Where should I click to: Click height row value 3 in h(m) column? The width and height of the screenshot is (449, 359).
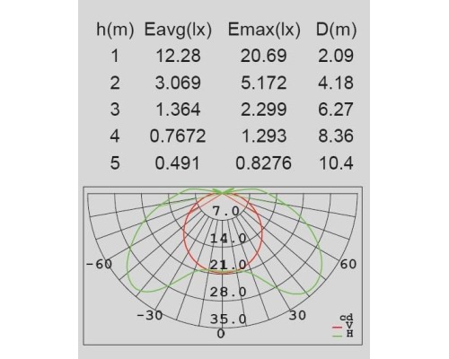(x=115, y=109)
